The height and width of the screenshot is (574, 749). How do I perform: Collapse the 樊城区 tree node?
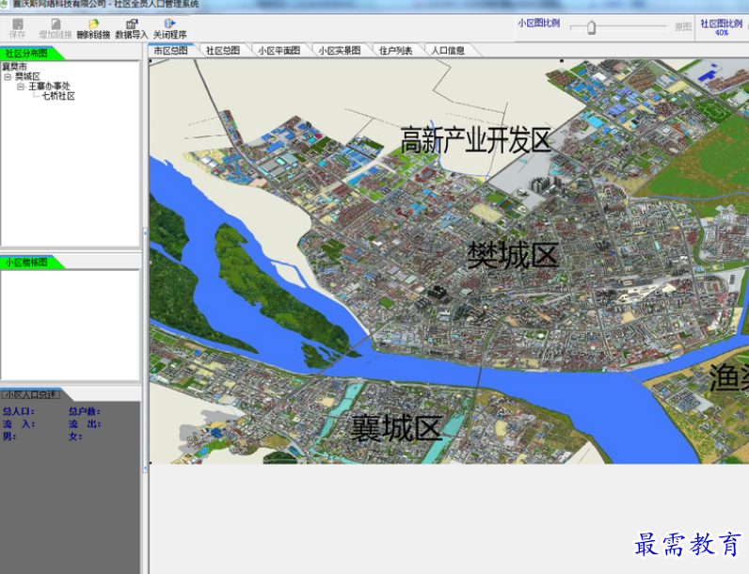click(8, 76)
